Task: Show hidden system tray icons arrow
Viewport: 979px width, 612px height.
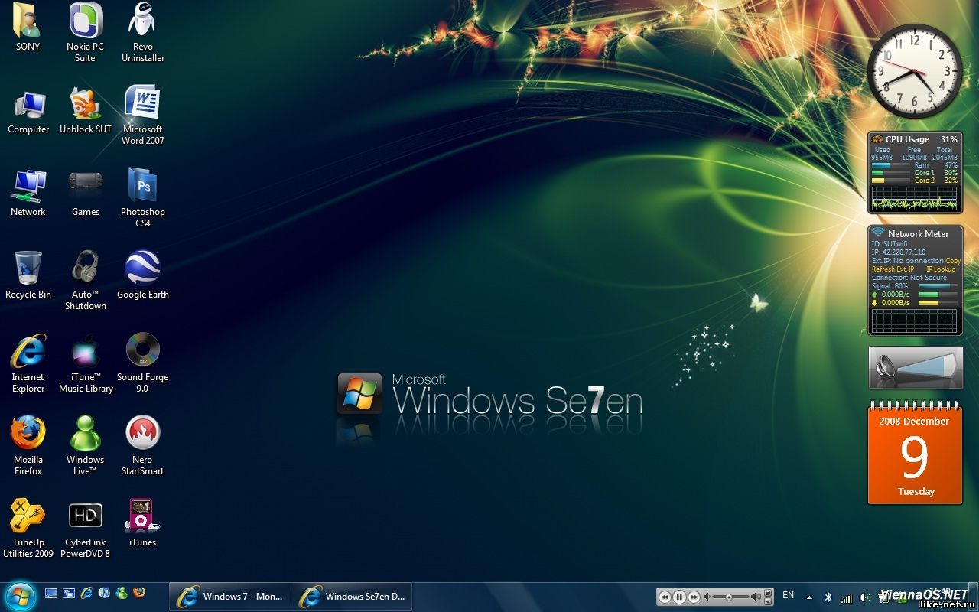Action: point(809,597)
